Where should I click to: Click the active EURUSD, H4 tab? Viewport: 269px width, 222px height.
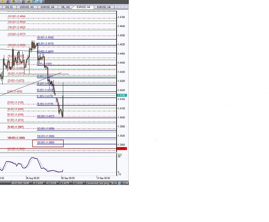tap(83, 7)
